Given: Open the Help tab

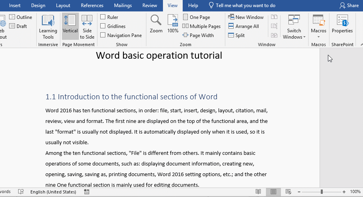Looking at the screenshot, I should pos(193,5).
